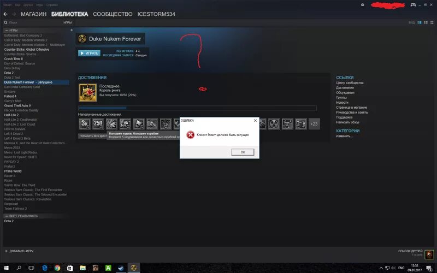Open the Написать обзор link

click(347, 122)
